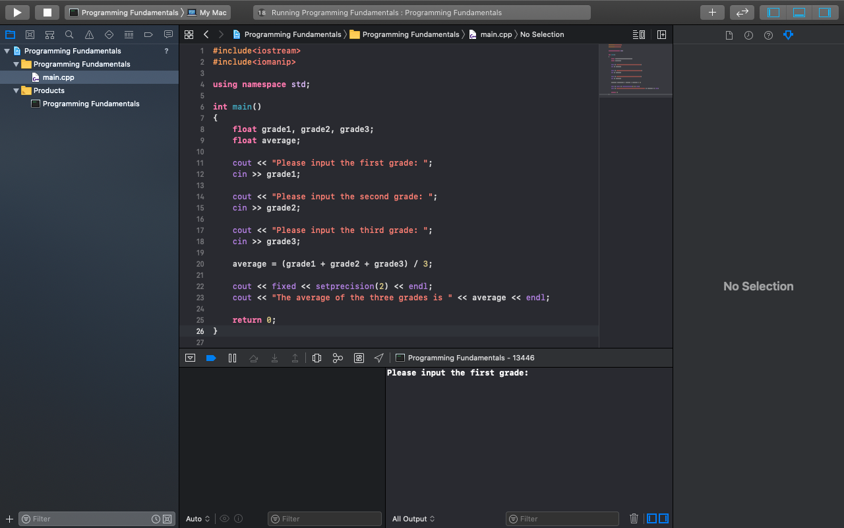Stop the running scheme with the stop button

pyautogui.click(x=46, y=12)
